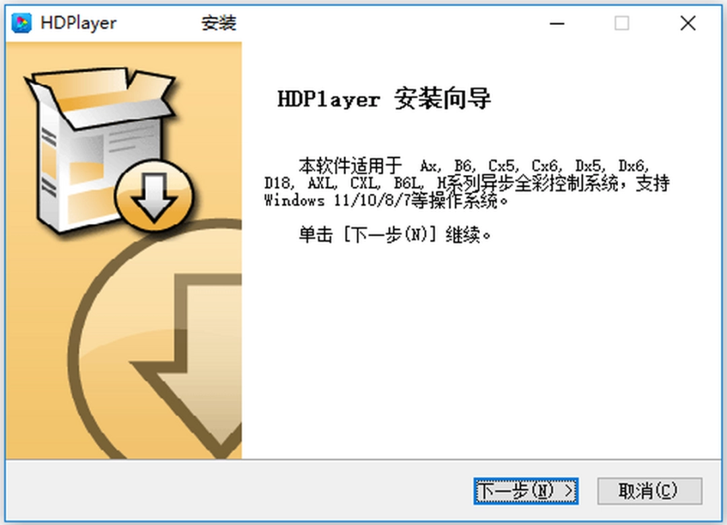This screenshot has width=727, height=525.
Task: Close the HDPlayer setup wizard
Action: 688,24
